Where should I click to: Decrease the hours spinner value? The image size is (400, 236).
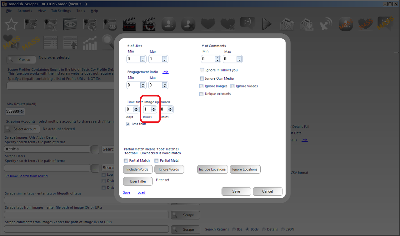(153, 111)
